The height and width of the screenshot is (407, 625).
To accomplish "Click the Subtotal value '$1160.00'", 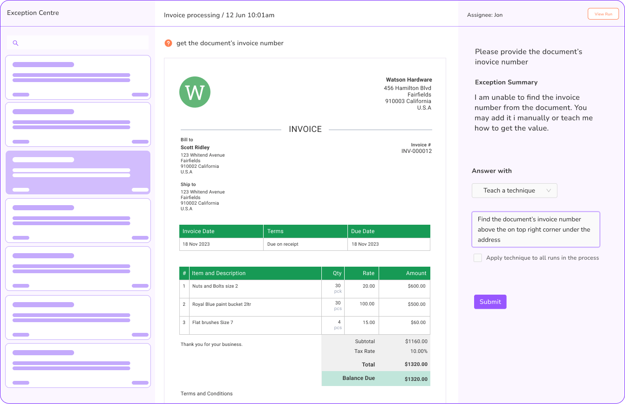I will 416,341.
